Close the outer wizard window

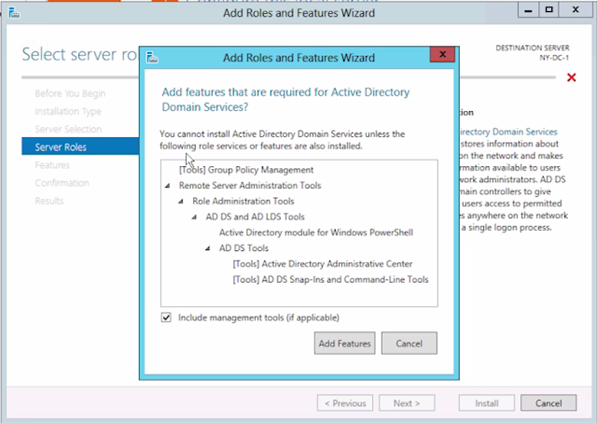[576, 10]
